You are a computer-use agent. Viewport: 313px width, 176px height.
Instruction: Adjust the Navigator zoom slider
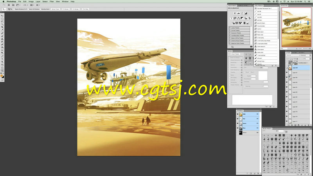(x=302, y=48)
